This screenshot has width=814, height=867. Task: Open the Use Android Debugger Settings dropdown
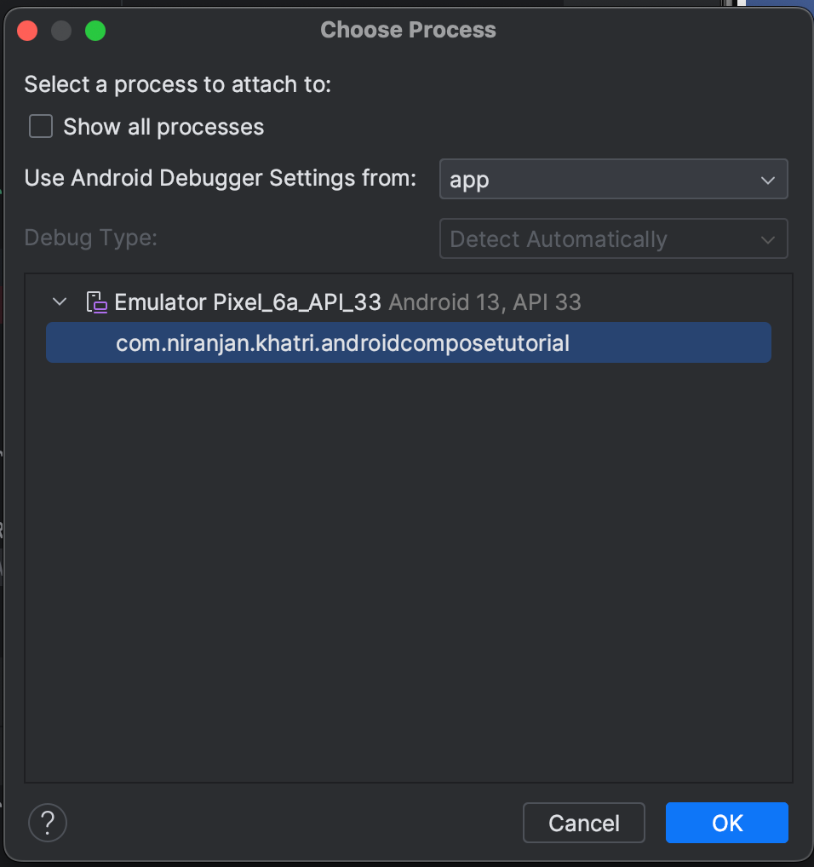click(x=613, y=179)
